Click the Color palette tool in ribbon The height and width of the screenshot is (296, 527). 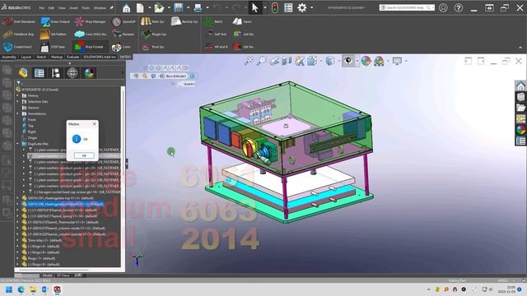pyautogui.click(x=121, y=47)
